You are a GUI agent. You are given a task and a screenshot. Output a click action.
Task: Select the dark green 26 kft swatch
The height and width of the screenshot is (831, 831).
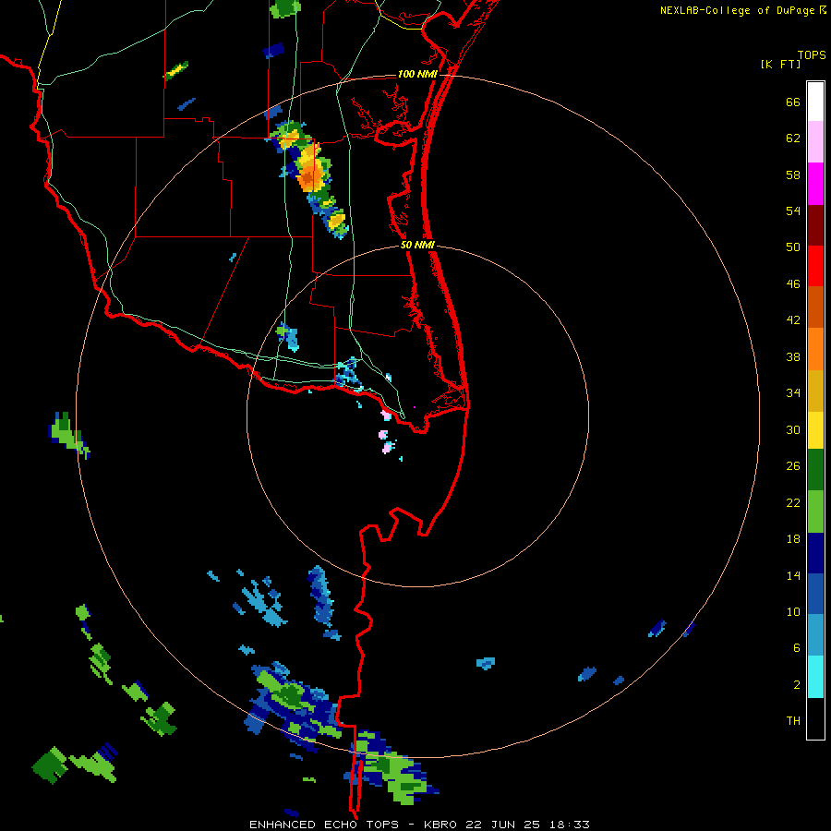(x=815, y=470)
